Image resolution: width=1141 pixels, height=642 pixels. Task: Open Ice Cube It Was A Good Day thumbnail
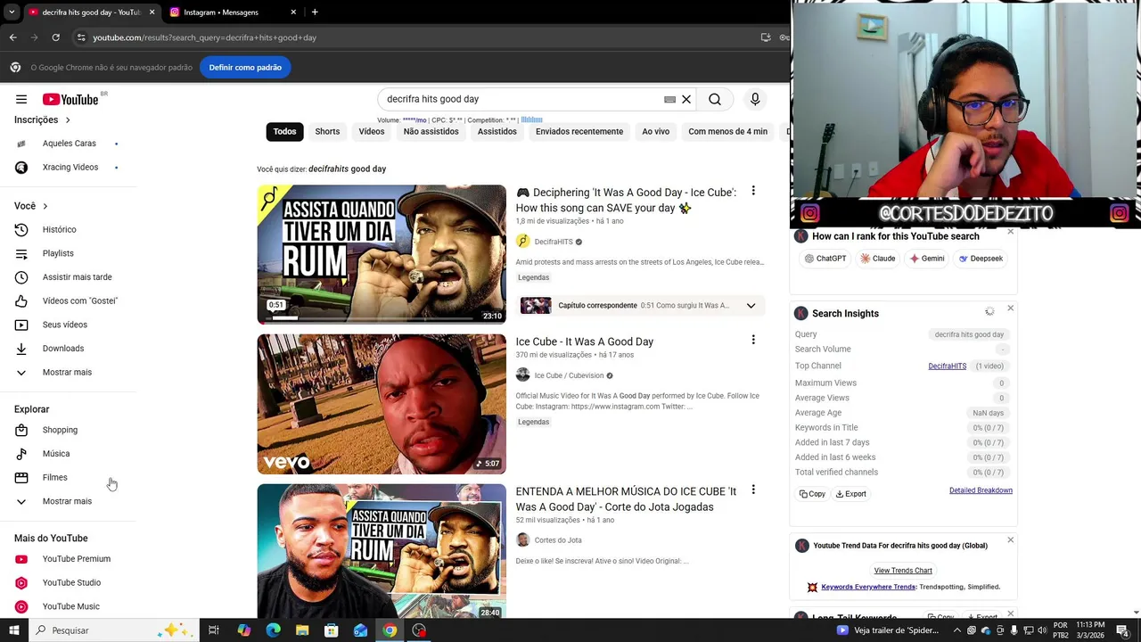click(382, 404)
